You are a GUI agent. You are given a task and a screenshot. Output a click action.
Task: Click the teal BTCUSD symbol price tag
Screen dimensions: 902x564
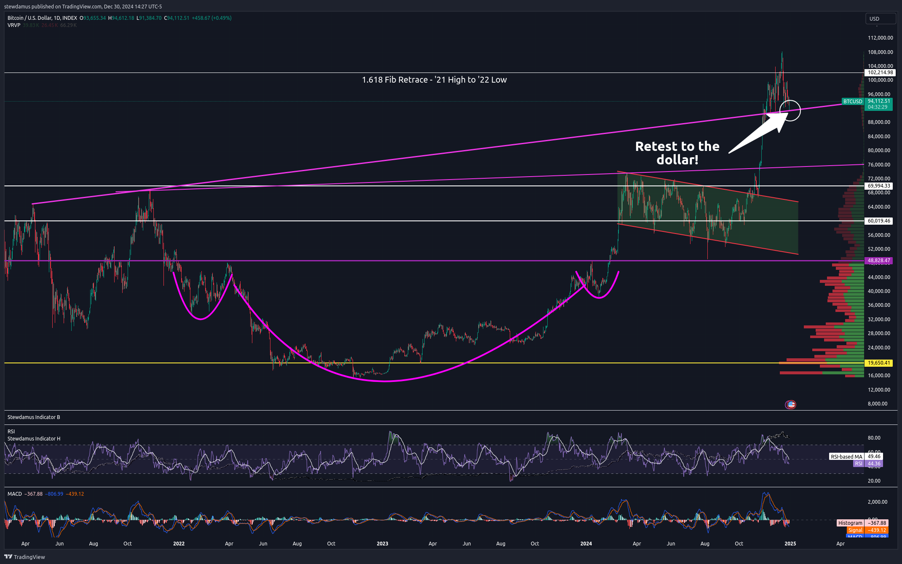[x=852, y=102]
